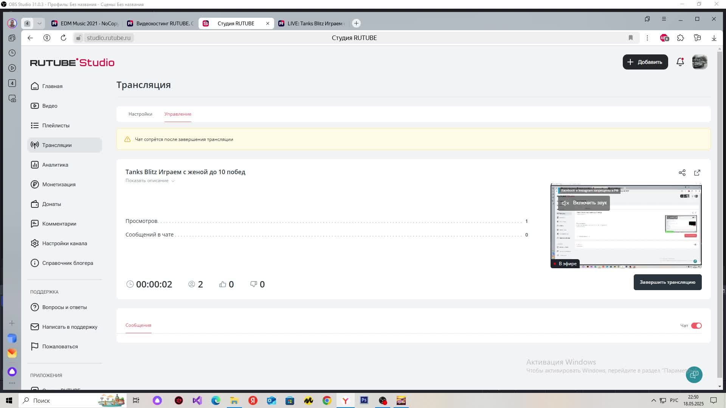Click Завершить трансляцию button

(667, 282)
